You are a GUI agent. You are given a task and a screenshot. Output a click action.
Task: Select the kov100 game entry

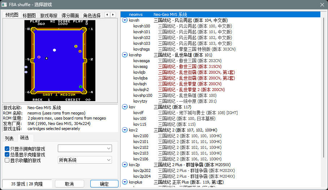pyautogui.click(x=220, y=118)
